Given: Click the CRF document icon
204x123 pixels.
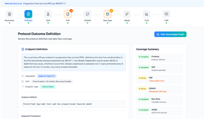Looking at the screenshot, I should (x=68, y=14).
